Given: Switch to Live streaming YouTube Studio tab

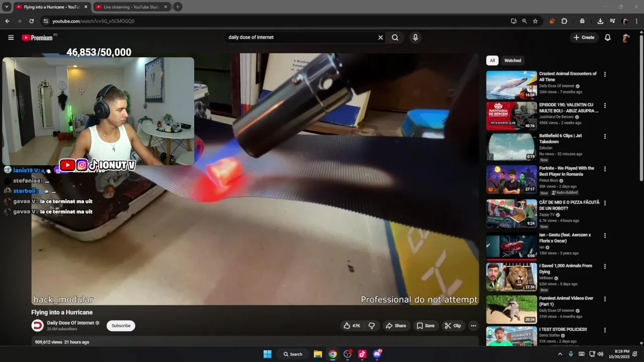Looking at the screenshot, I should pyautogui.click(x=131, y=7).
